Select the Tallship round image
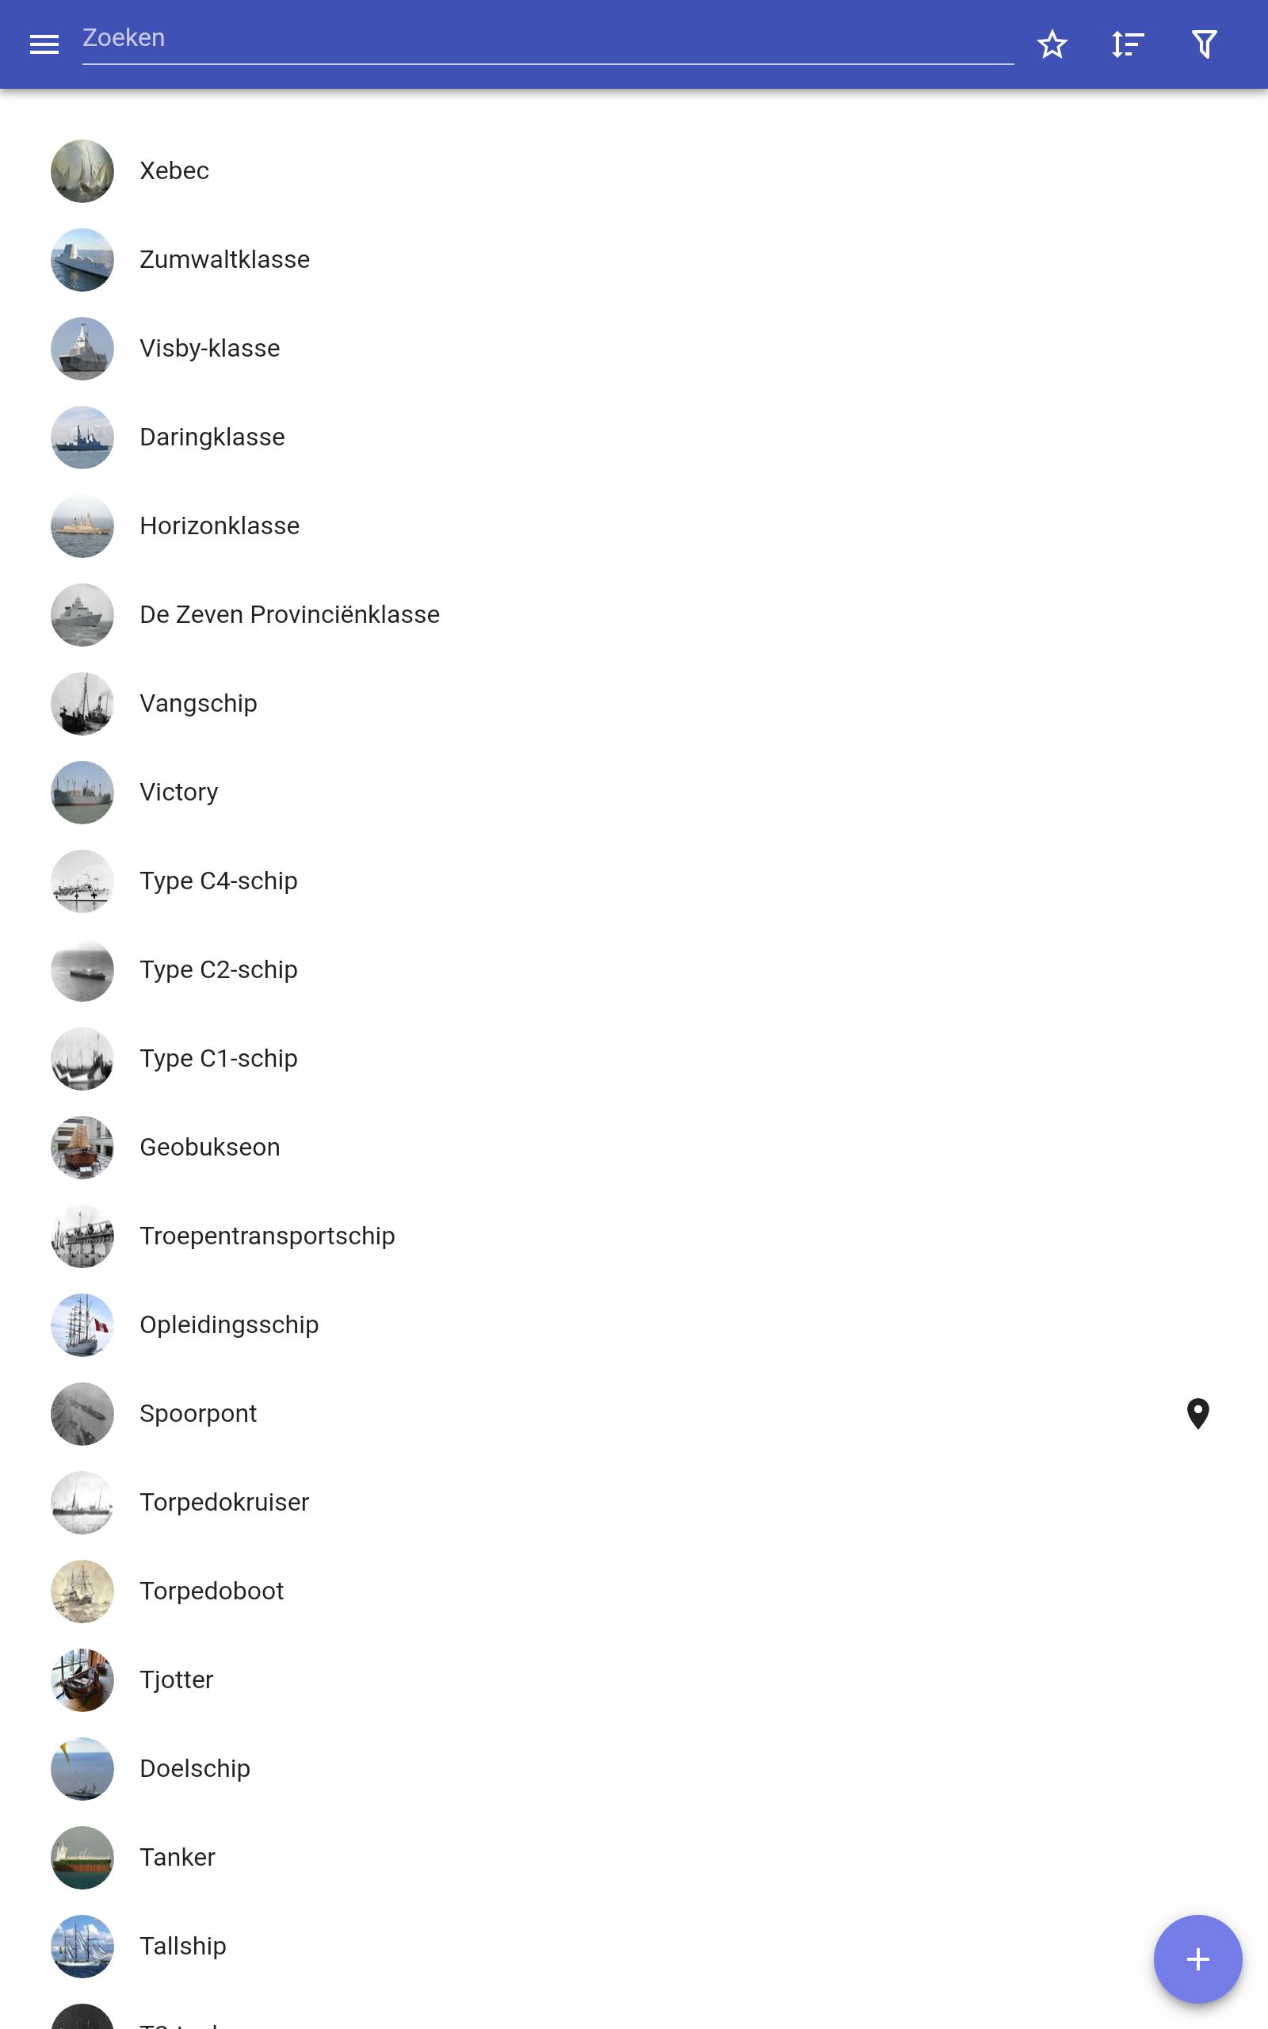Image resolution: width=1268 pixels, height=2029 pixels. coord(82,1946)
